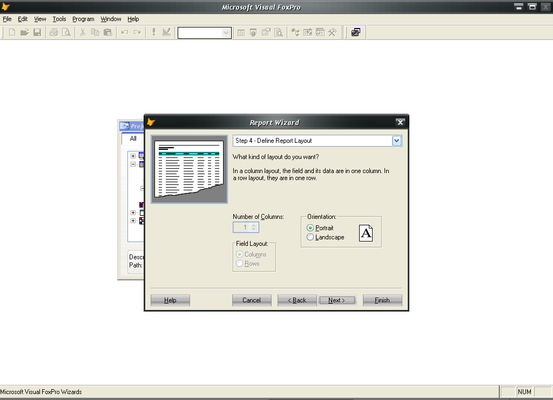Click the 'Step 4 - Define Report Layout' combo text
The width and height of the screenshot is (553, 400).
[x=273, y=141]
